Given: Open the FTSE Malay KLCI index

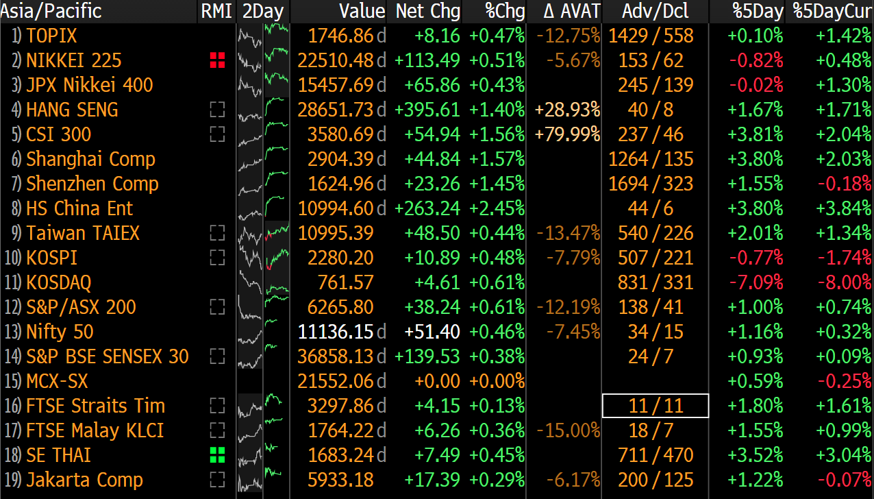Looking at the screenshot, I should pyautogui.click(x=95, y=430).
